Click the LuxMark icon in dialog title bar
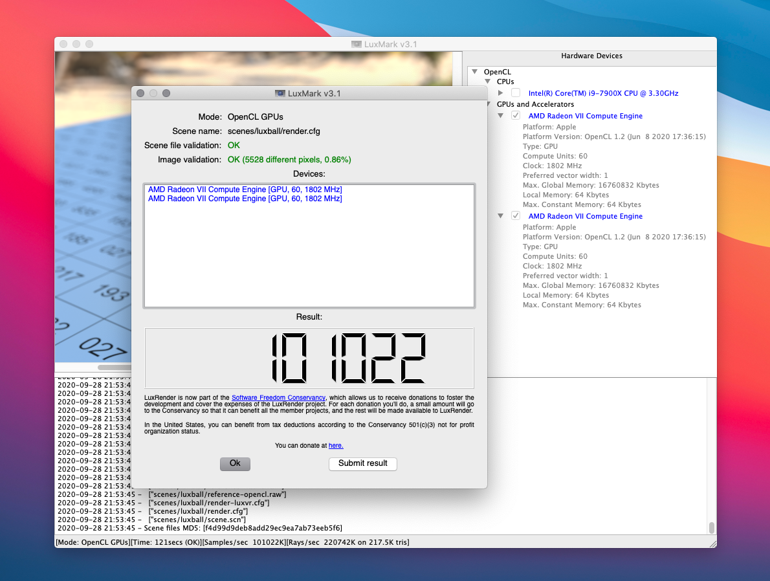The width and height of the screenshot is (770, 581). [280, 93]
